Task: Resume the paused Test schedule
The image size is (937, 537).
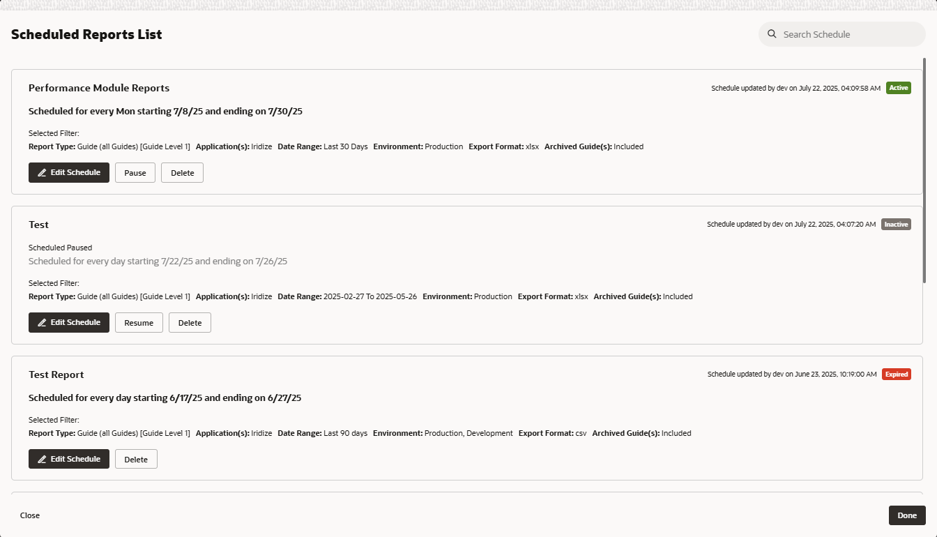Action: pos(139,323)
